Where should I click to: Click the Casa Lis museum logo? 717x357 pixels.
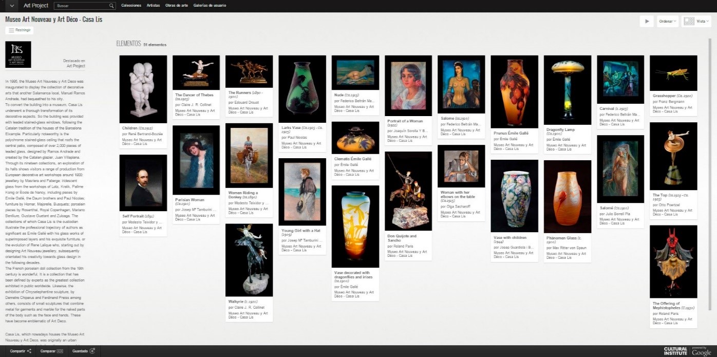pos(18,54)
